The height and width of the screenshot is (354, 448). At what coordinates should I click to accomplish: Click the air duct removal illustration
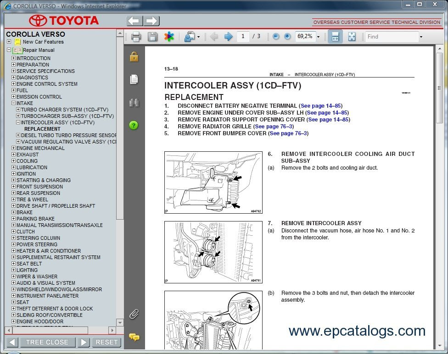[x=213, y=183]
